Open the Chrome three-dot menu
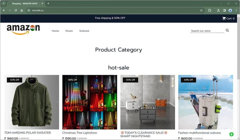Screen dimensions: 240x140 click(x=236, y=10)
